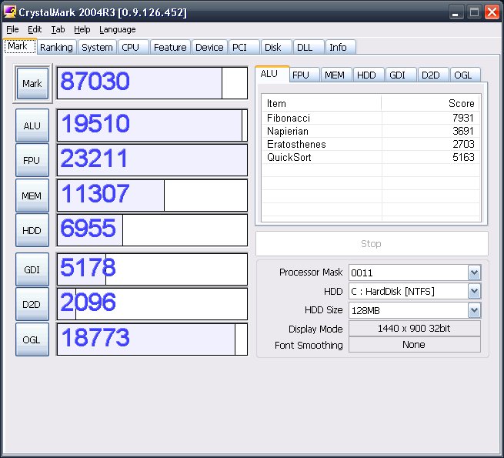Viewport: 504px width, 458px height.
Task: Maximize the CrystalMark window
Action: [x=474, y=13]
